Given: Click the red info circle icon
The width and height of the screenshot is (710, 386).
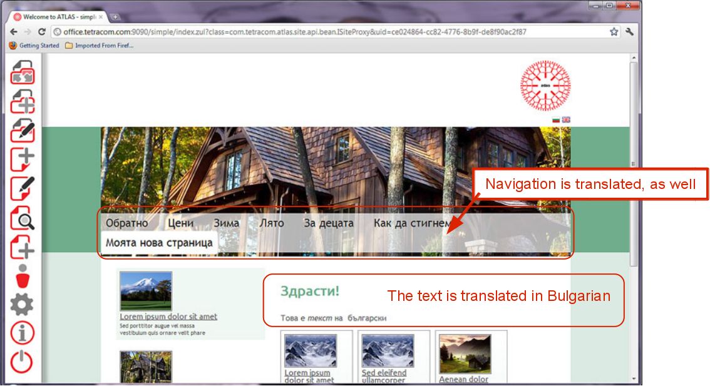Looking at the screenshot, I should 23,333.
